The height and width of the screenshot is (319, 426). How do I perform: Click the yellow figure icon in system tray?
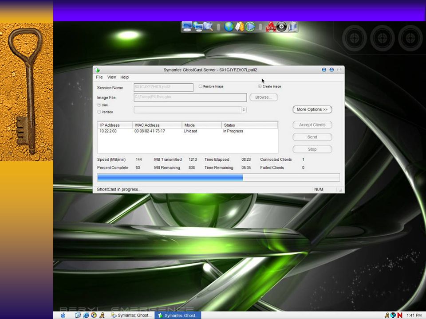point(387,315)
